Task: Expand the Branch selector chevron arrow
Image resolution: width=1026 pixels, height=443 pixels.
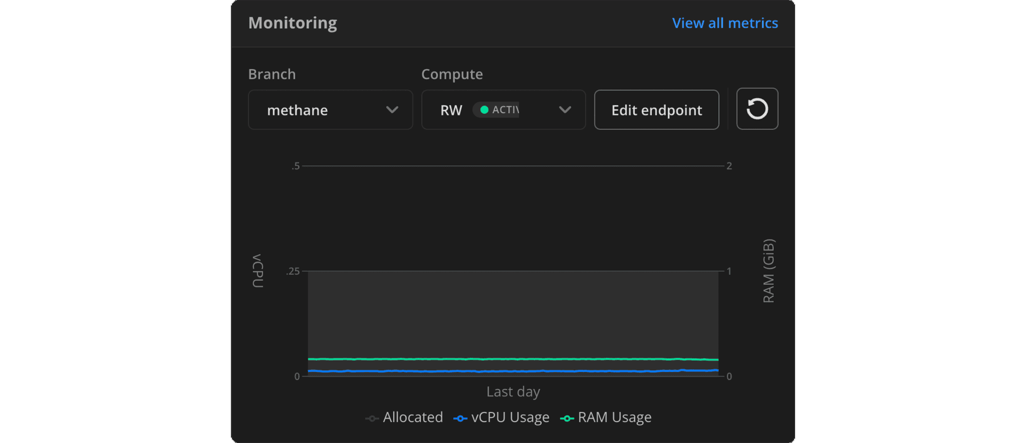Action: pos(392,110)
